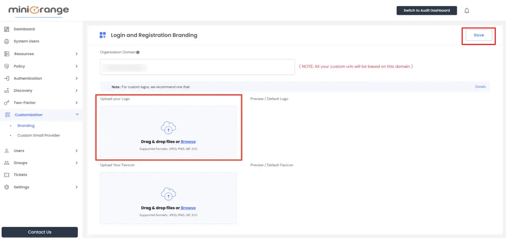This screenshot has height=238, width=506.
Task: Click the miniOrange logo
Action: 37,10
